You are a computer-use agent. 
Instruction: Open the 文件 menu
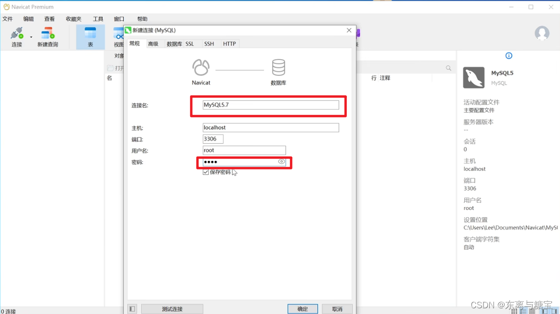(x=8, y=19)
